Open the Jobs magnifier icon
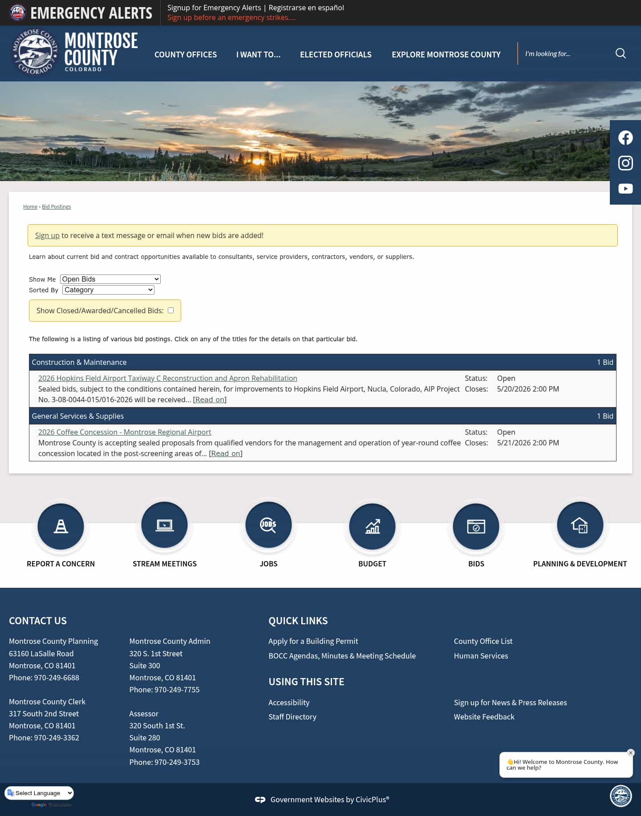The height and width of the screenshot is (816, 641). (268, 525)
